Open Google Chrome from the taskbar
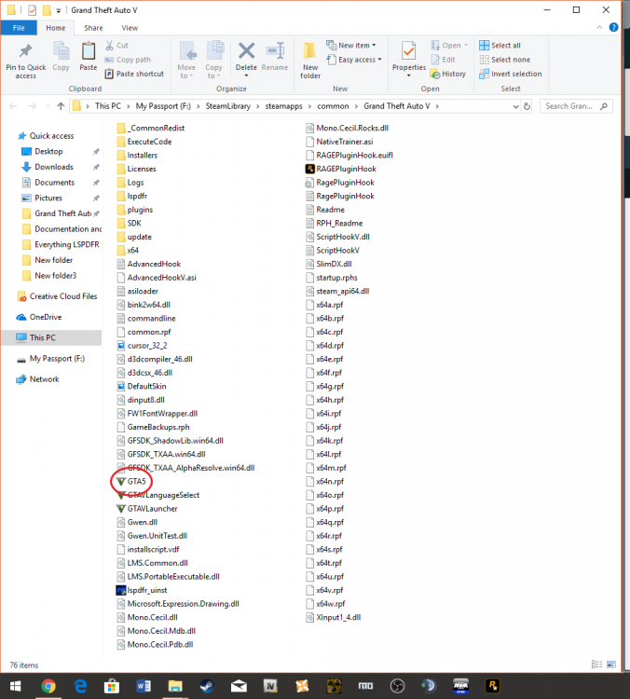The image size is (630, 699). click(x=48, y=686)
